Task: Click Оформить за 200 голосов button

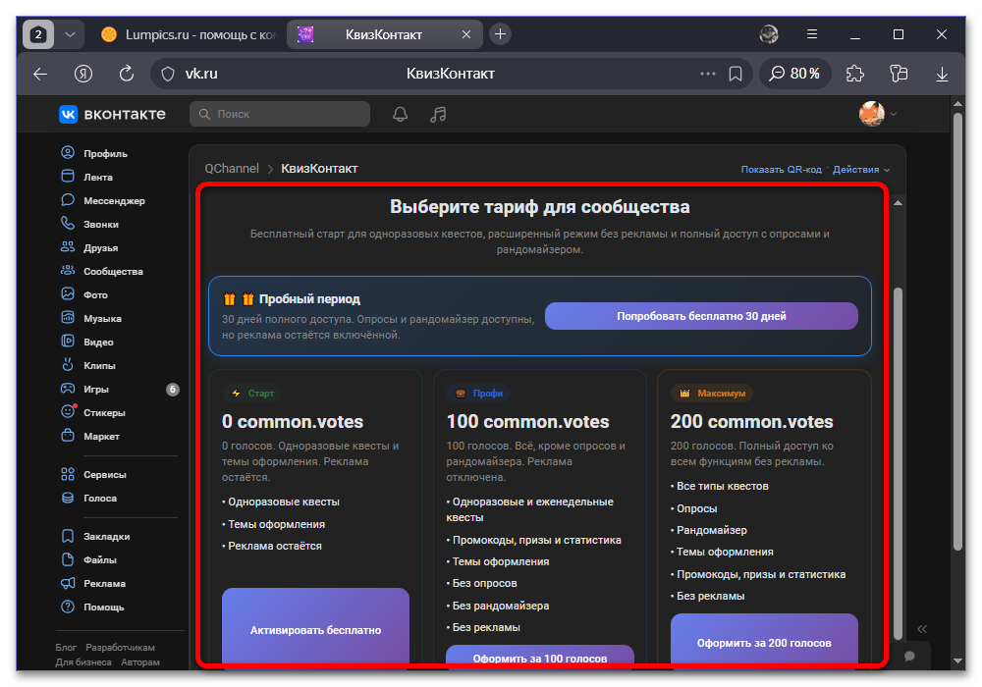Action: (764, 639)
